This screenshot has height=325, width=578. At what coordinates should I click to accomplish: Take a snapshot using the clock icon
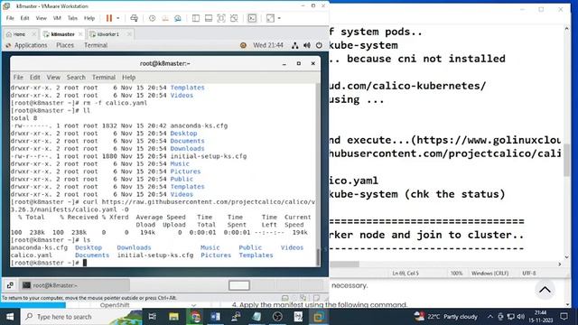coord(152,18)
